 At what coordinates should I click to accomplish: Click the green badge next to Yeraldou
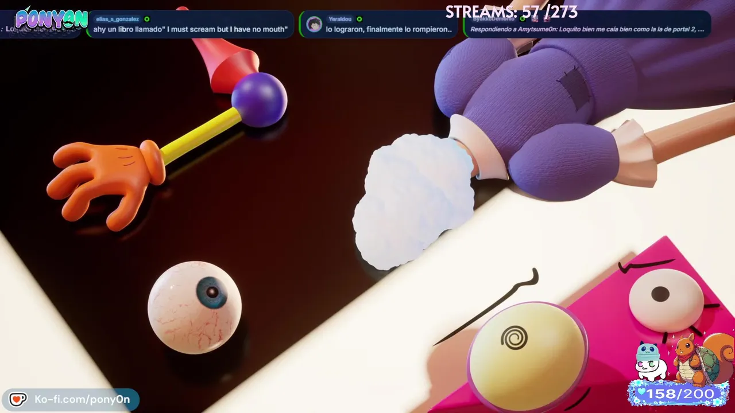(359, 19)
